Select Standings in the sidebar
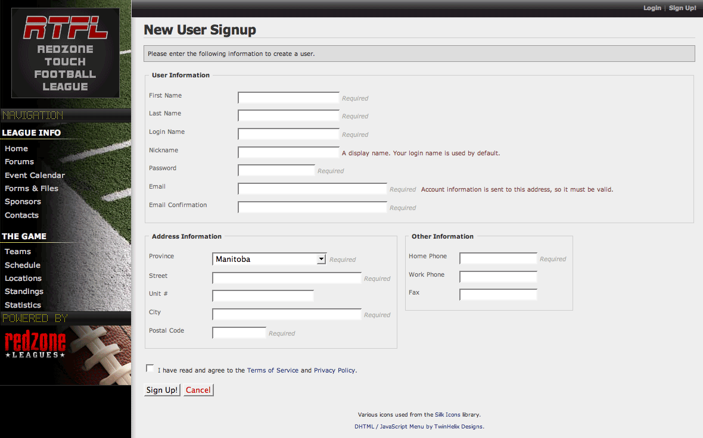 (x=24, y=292)
